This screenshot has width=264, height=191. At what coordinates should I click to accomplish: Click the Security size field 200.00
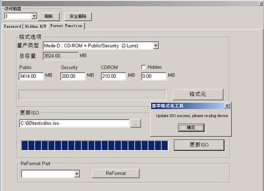[73, 76]
